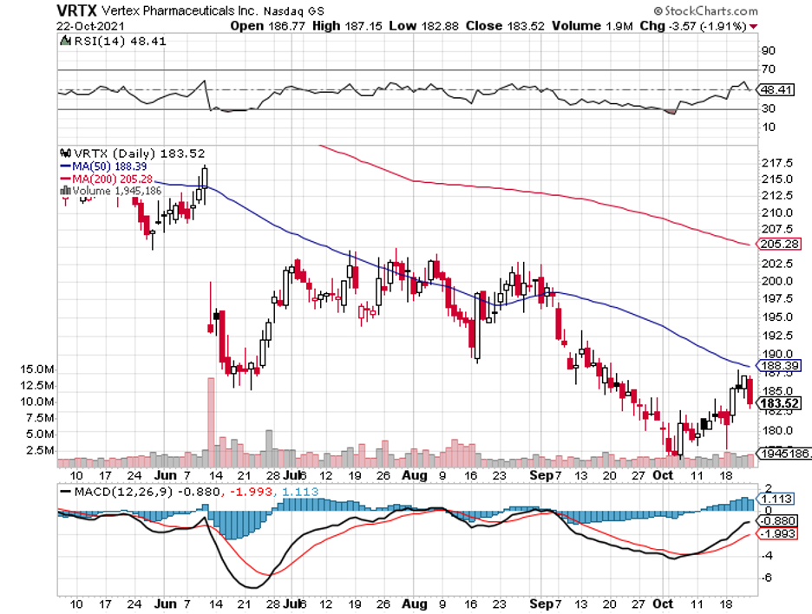
Task: Click the Volume legend bar icon
Action: coord(66,191)
